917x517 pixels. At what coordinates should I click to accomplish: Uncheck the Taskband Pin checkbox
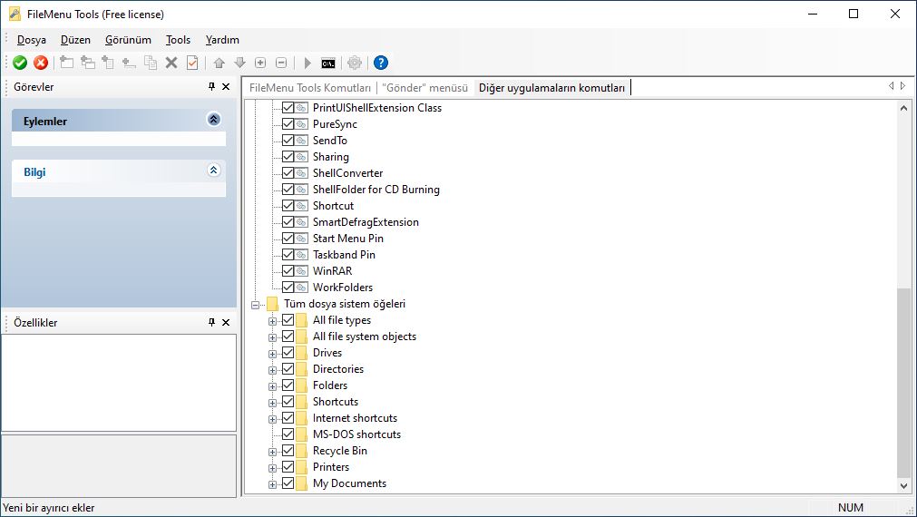pos(288,254)
